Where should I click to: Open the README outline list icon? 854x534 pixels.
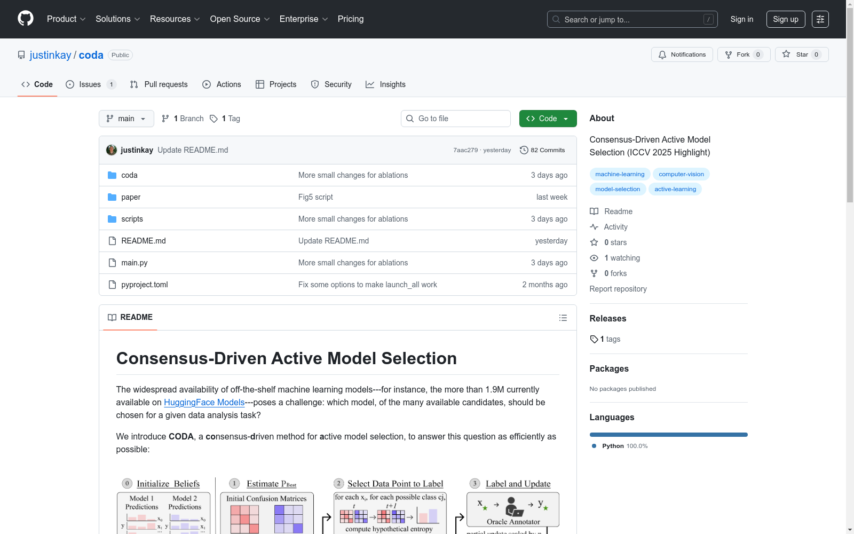point(563,318)
